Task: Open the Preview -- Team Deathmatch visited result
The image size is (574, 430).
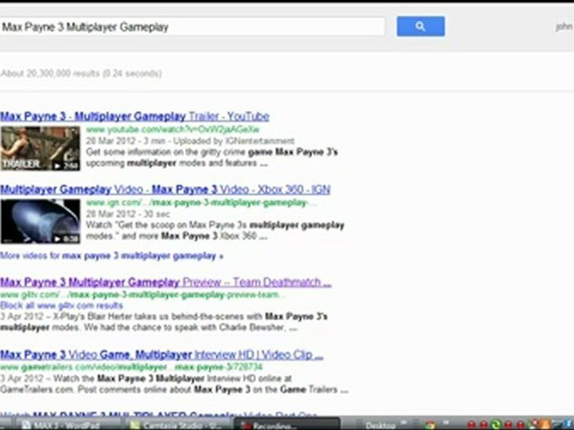Action: pos(166,282)
